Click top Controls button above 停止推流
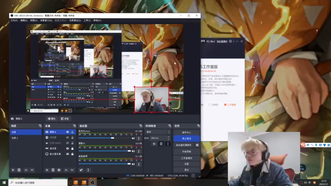Screen dimensions: 331x186 pos(187,132)
